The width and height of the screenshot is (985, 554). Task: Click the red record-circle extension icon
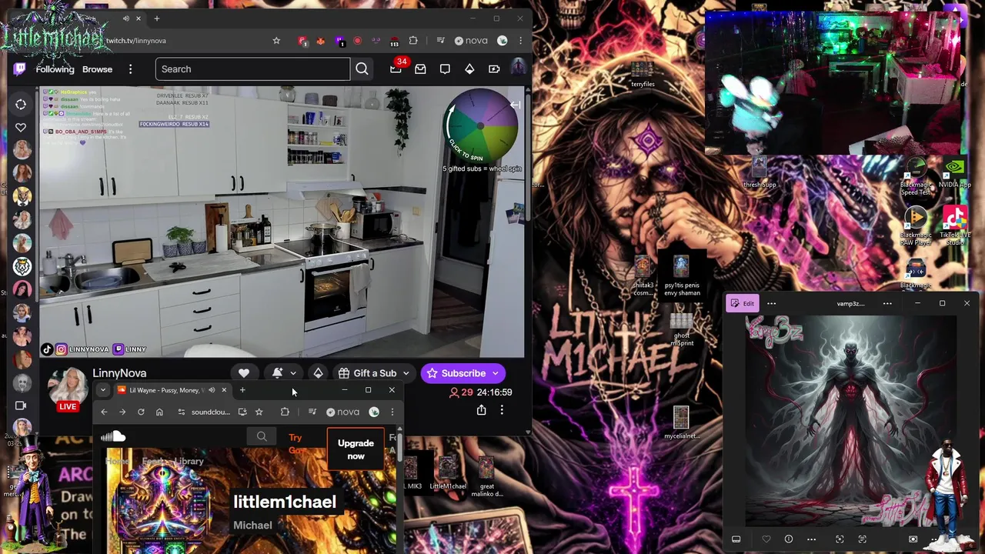coord(358,41)
